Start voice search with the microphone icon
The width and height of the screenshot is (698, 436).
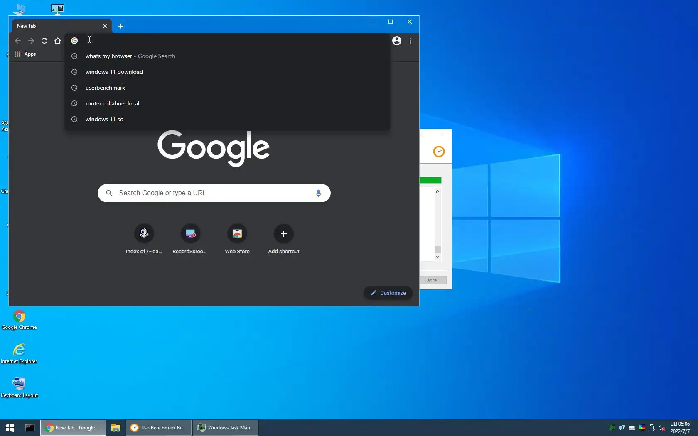pos(318,193)
